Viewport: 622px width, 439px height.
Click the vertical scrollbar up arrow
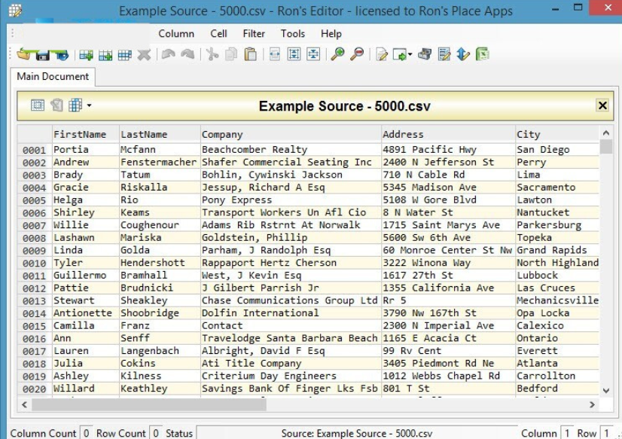coord(605,133)
